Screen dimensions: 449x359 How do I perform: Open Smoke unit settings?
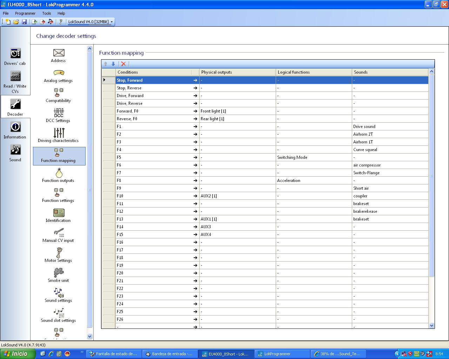58,275
